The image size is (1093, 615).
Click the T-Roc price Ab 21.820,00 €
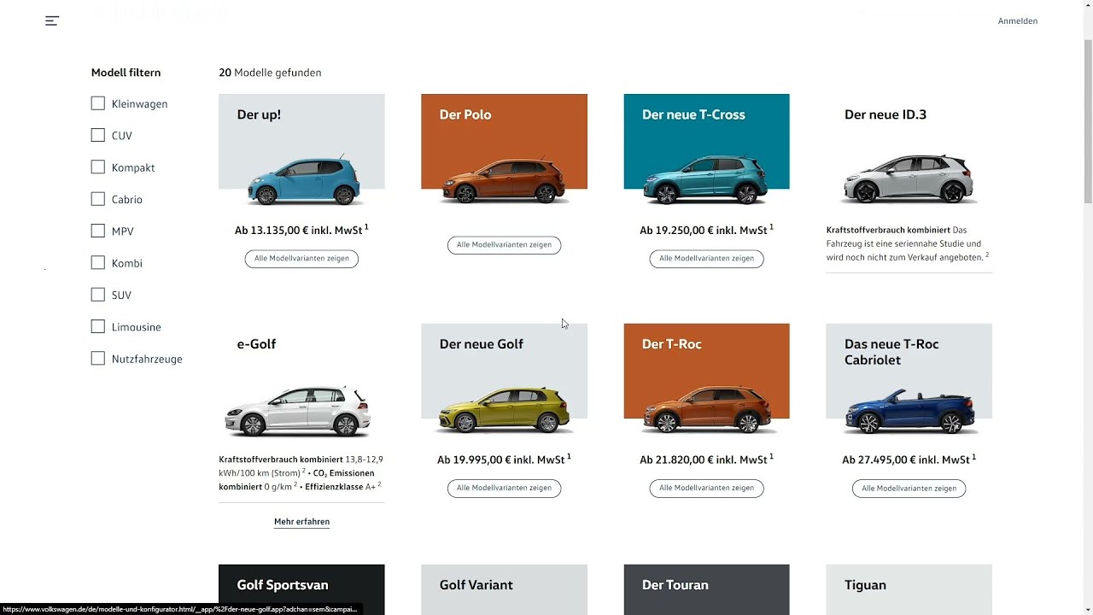pos(706,460)
